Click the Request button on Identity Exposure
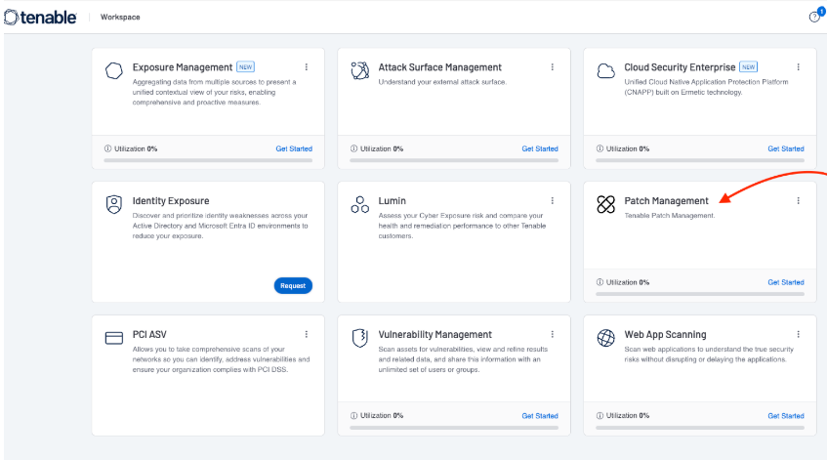Image resolution: width=827 pixels, height=460 pixels. (x=293, y=286)
